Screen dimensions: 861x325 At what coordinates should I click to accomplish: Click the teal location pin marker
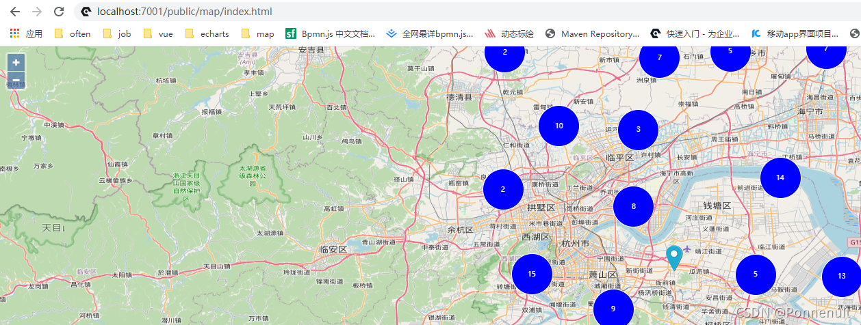[x=674, y=258]
